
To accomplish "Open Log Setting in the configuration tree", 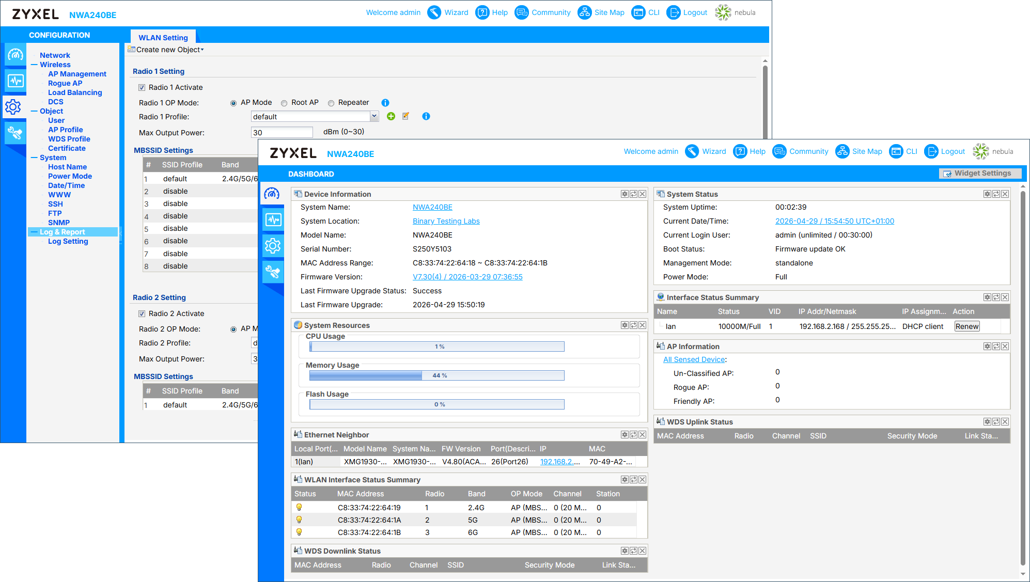I will (x=68, y=241).
